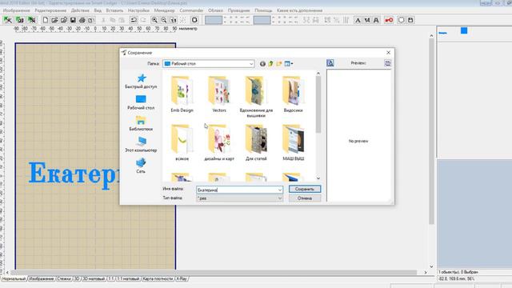The width and height of the screenshot is (512, 288).
Task: Click the Отмена button
Action: coord(305,198)
